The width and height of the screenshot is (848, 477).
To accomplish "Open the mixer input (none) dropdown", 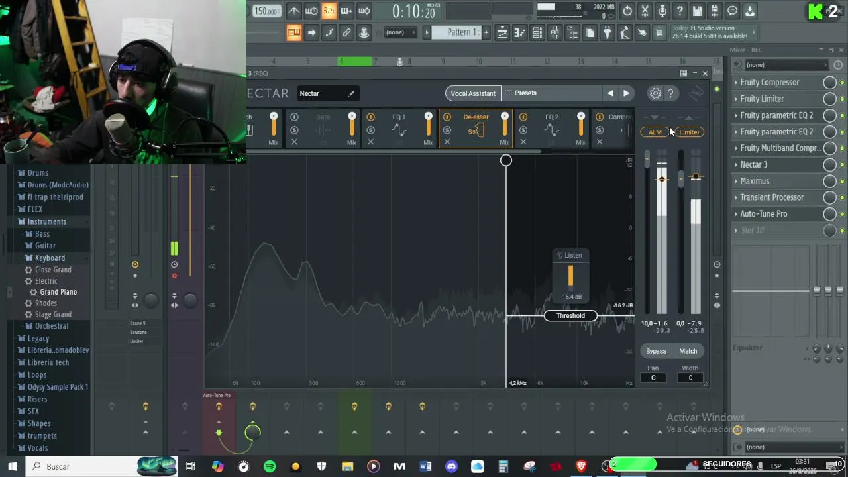I will 786,65.
